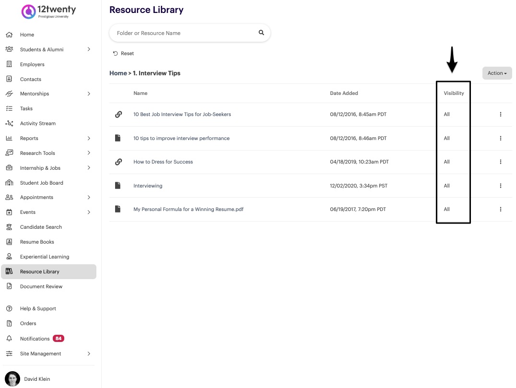This screenshot has height=388, width=516.
Task: Navigate to Home in breadcrumb
Action: tap(118, 73)
